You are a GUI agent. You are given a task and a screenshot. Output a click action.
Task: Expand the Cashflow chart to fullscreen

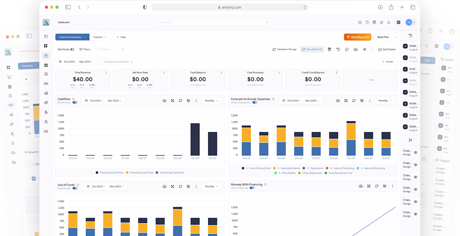tap(172, 101)
